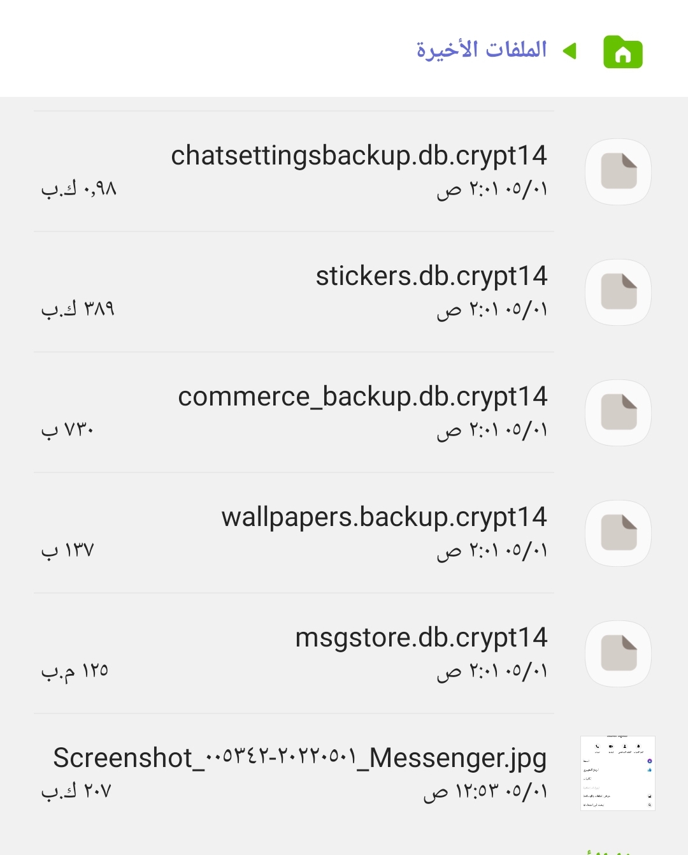
Task: Tap the ٣٨٩ ك.ب size of stickers file
Action: click(78, 309)
